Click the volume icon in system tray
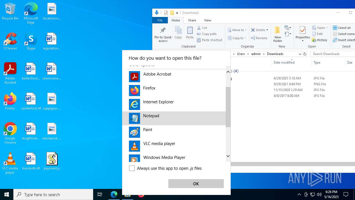355x200 pixels. 319,194
